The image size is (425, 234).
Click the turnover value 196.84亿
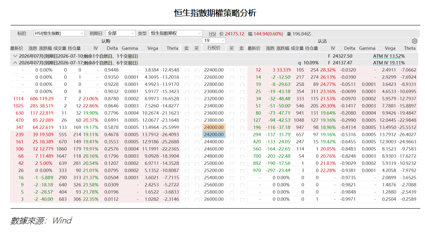click(302, 34)
